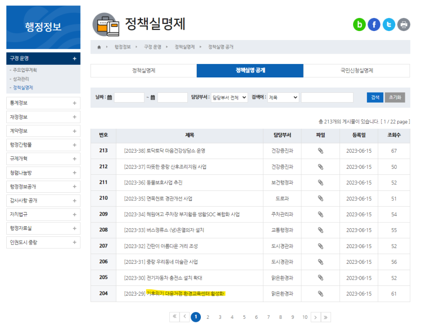Share page on Facebook
This screenshot has height=330, width=435.
tap(374, 25)
